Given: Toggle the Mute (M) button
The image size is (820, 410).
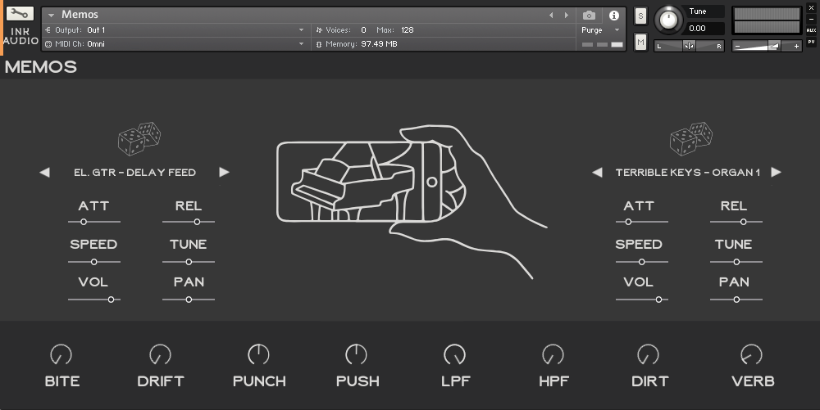Looking at the screenshot, I should click(640, 42).
